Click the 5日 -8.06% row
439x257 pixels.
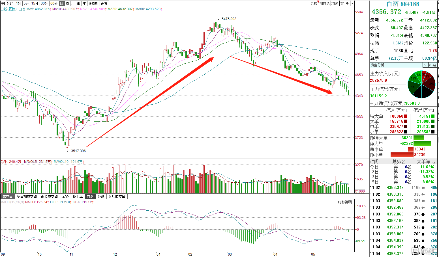403,182
